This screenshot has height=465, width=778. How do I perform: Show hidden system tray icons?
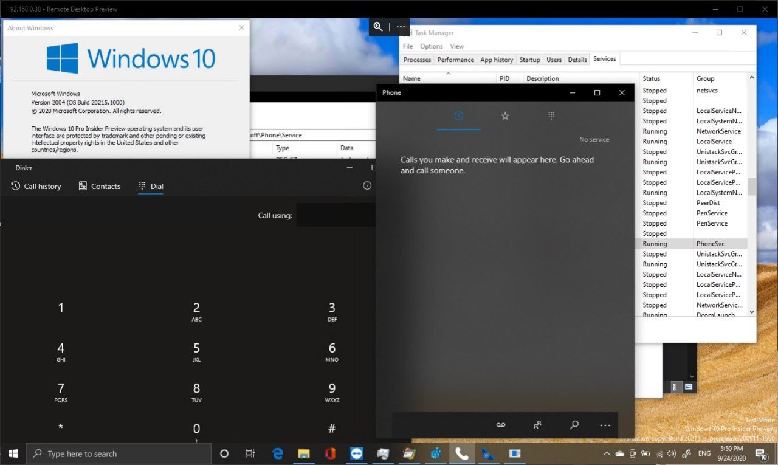tap(607, 453)
